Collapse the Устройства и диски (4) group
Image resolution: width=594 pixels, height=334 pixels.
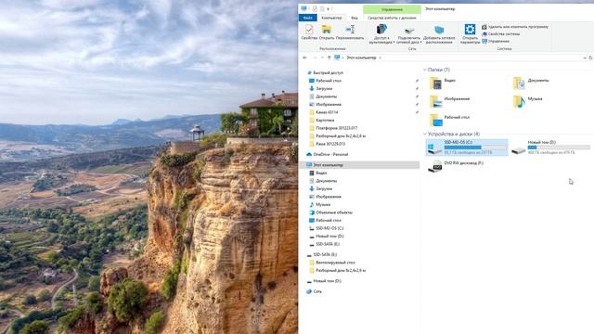pos(425,134)
